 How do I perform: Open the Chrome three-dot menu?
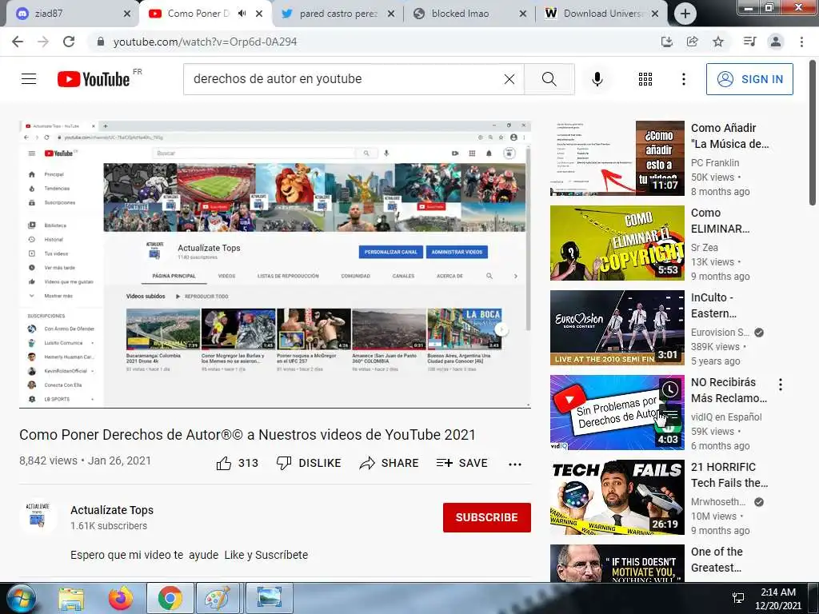[x=801, y=42]
